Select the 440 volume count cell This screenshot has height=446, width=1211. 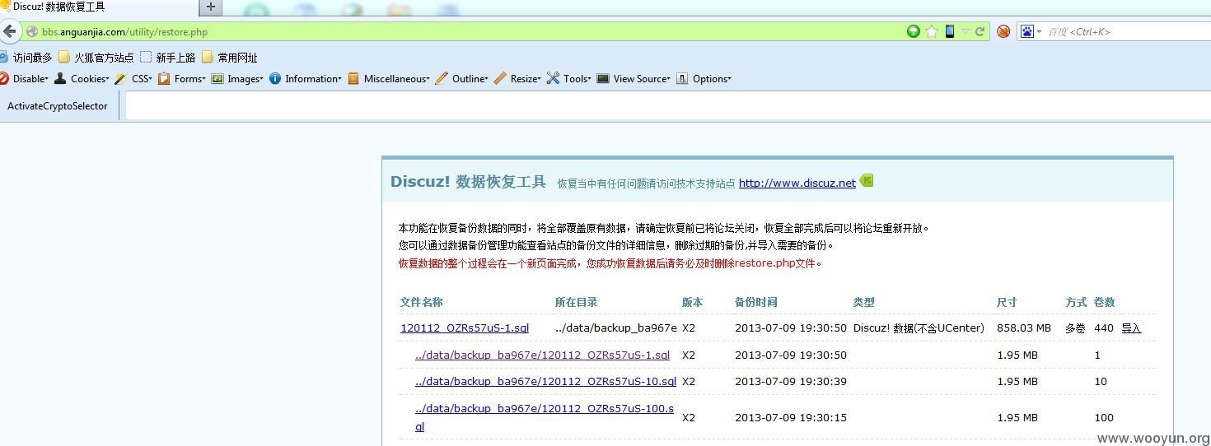(x=1104, y=328)
